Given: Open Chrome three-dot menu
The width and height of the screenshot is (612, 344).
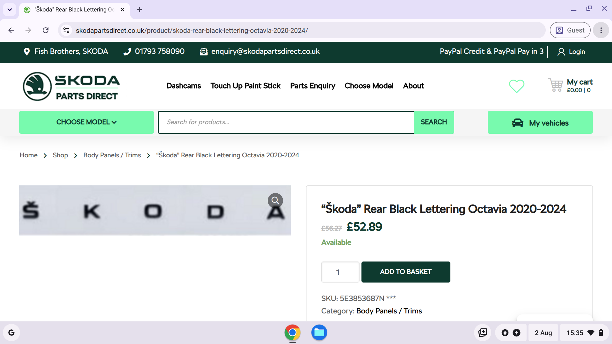Looking at the screenshot, I should [x=601, y=30].
